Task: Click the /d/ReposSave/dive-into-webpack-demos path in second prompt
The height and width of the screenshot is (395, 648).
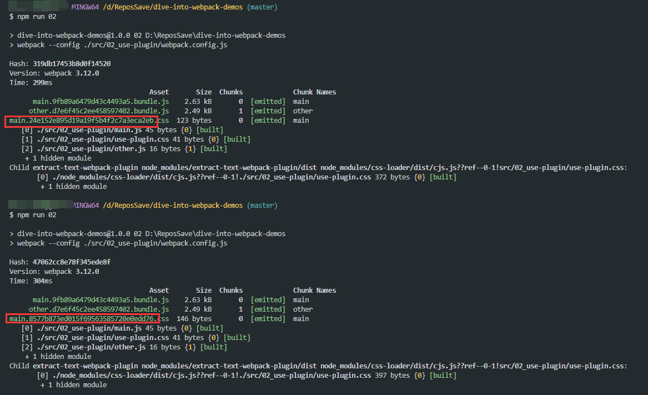Action: (173, 206)
